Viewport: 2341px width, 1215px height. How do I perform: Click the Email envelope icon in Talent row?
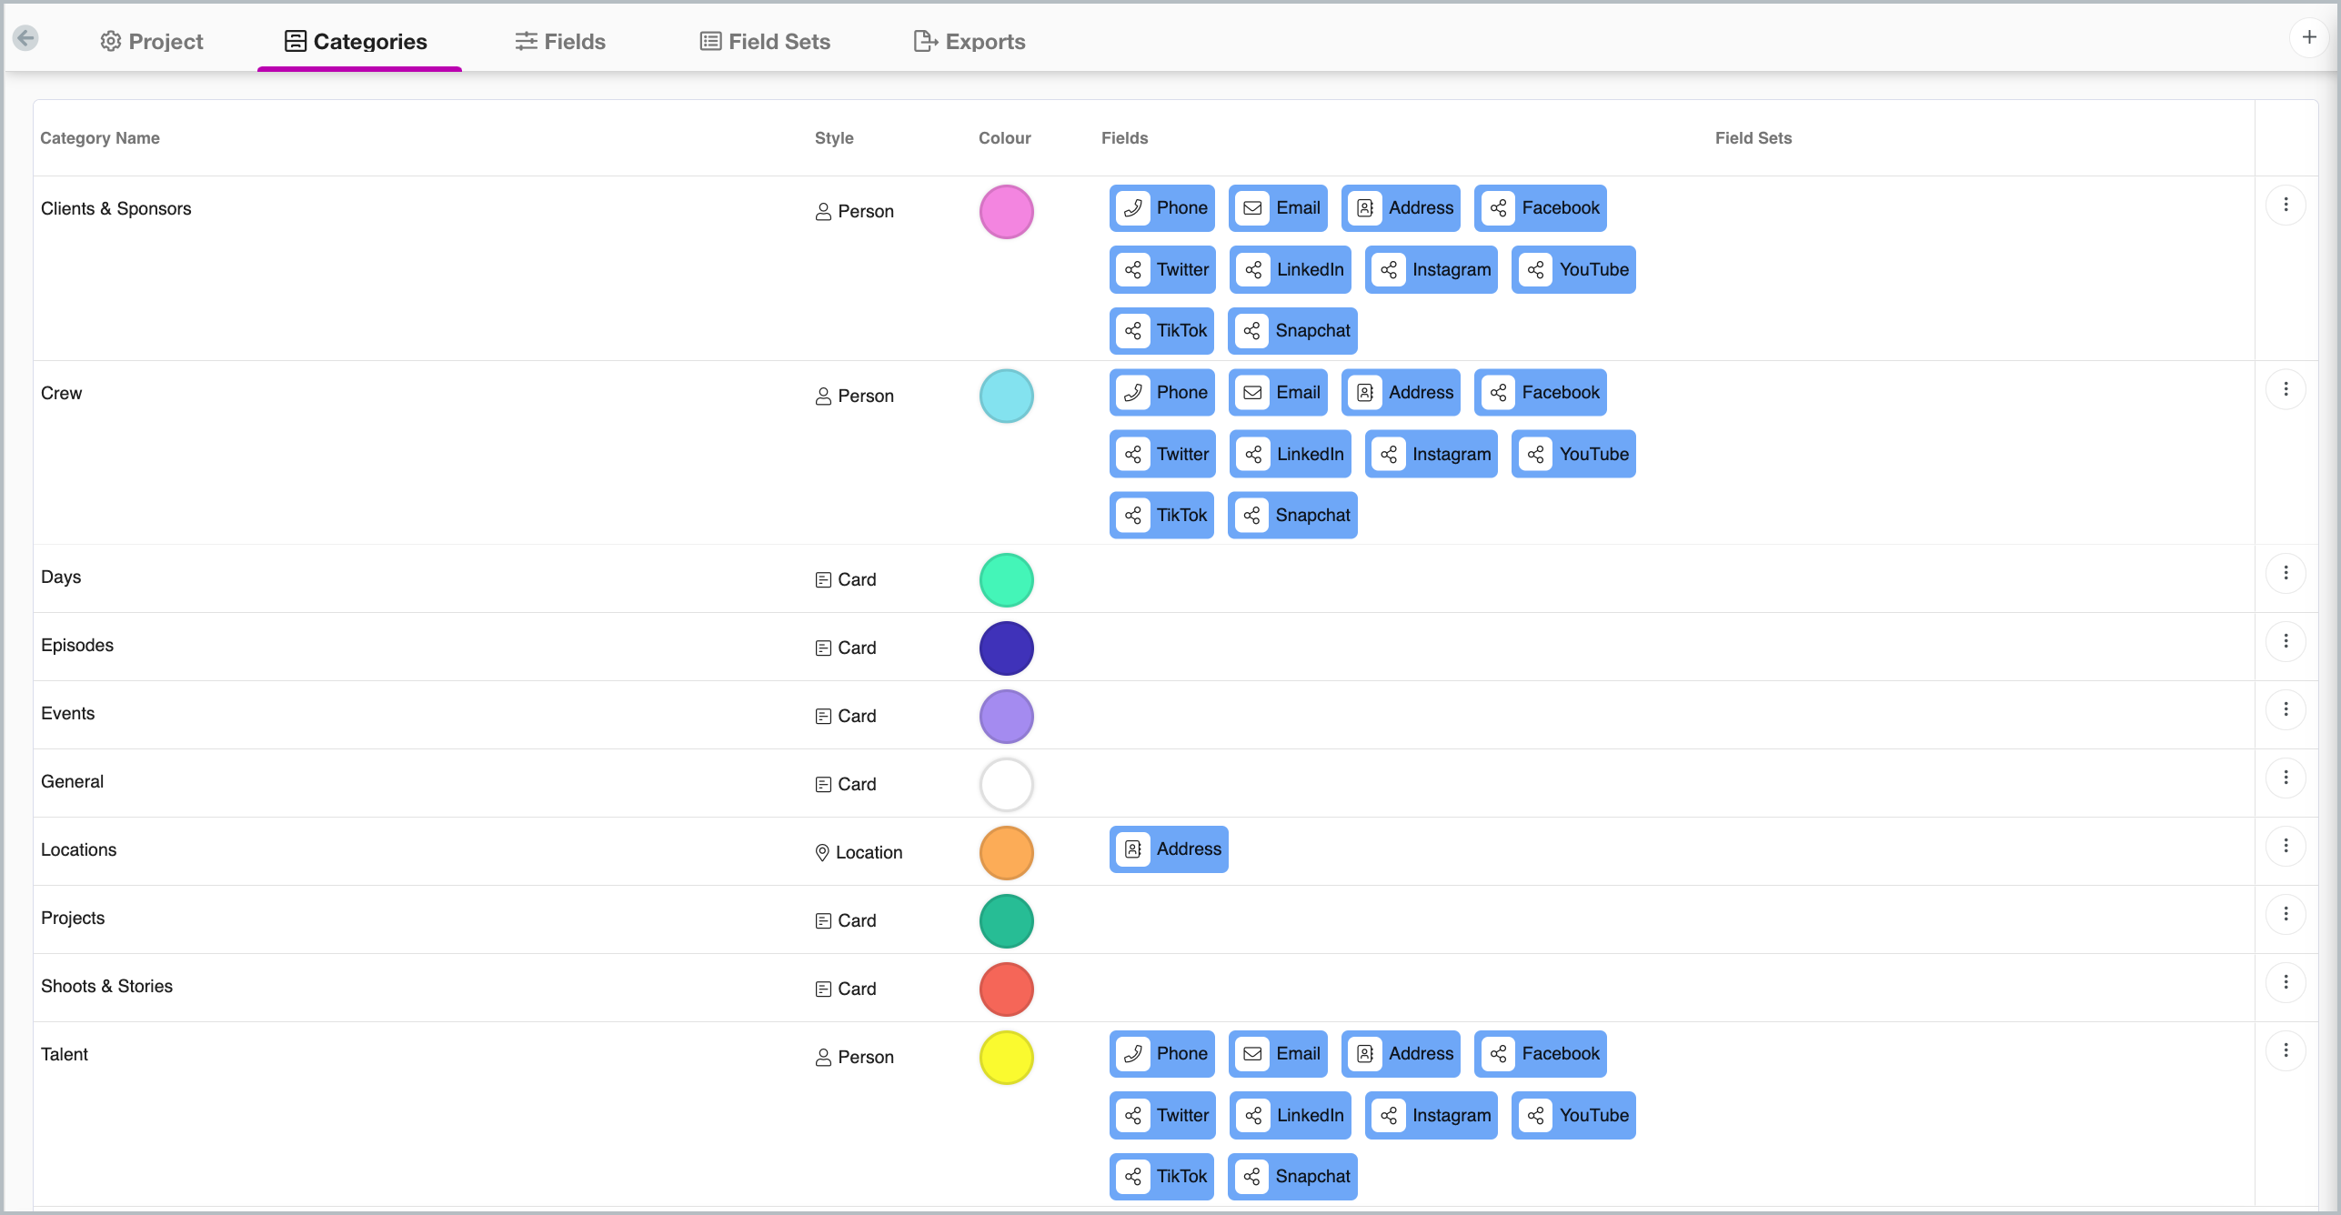coord(1252,1054)
